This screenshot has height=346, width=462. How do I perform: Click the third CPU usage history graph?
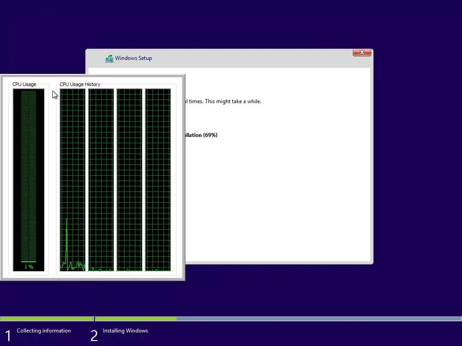click(x=129, y=180)
